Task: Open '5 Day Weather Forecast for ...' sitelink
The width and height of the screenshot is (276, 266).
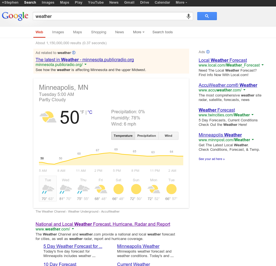Action: [73, 246]
